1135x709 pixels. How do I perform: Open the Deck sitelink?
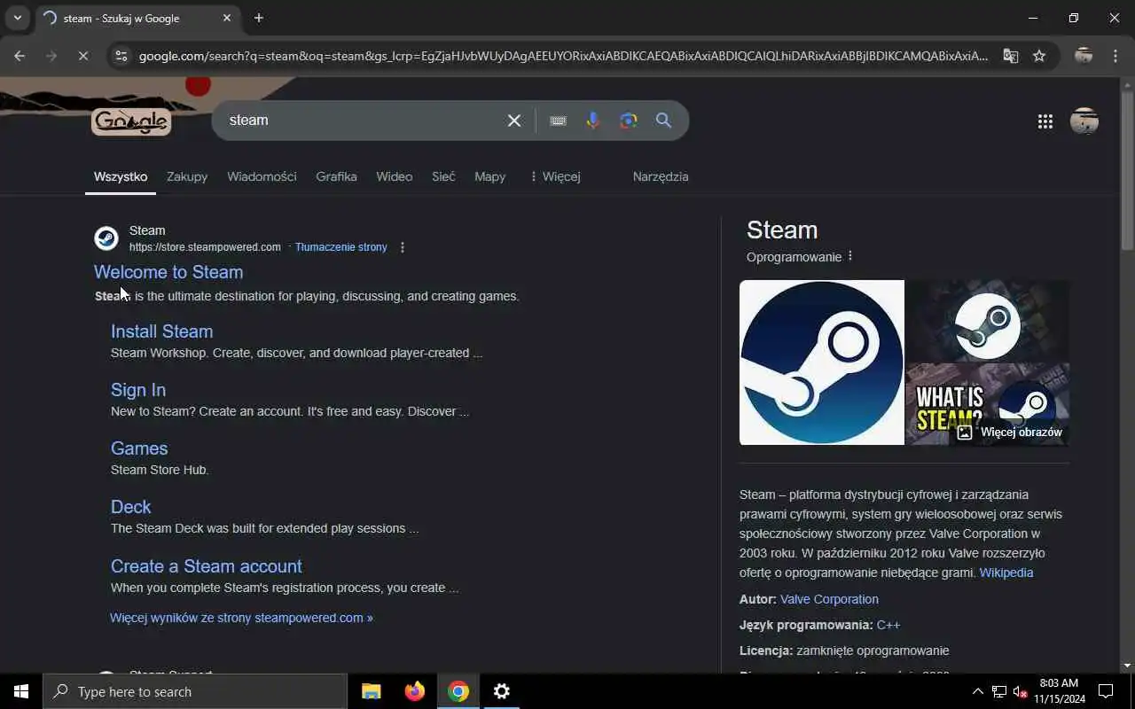point(131,507)
